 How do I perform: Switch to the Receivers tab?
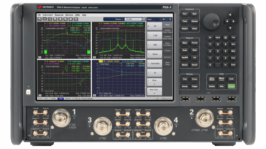pos(168,57)
